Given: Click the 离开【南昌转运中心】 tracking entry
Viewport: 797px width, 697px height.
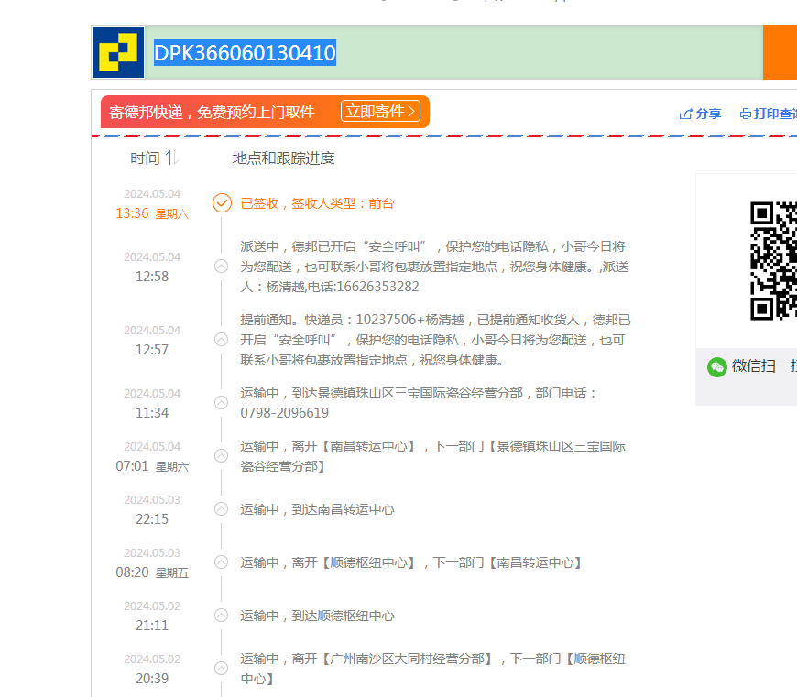Looking at the screenshot, I should (433, 456).
